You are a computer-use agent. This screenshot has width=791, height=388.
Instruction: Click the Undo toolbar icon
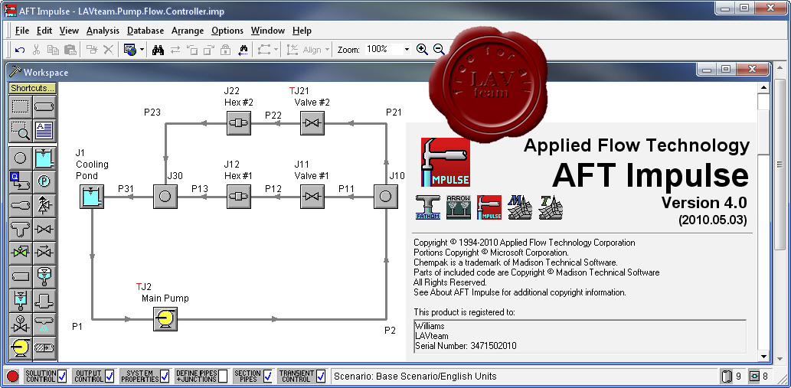(20, 50)
